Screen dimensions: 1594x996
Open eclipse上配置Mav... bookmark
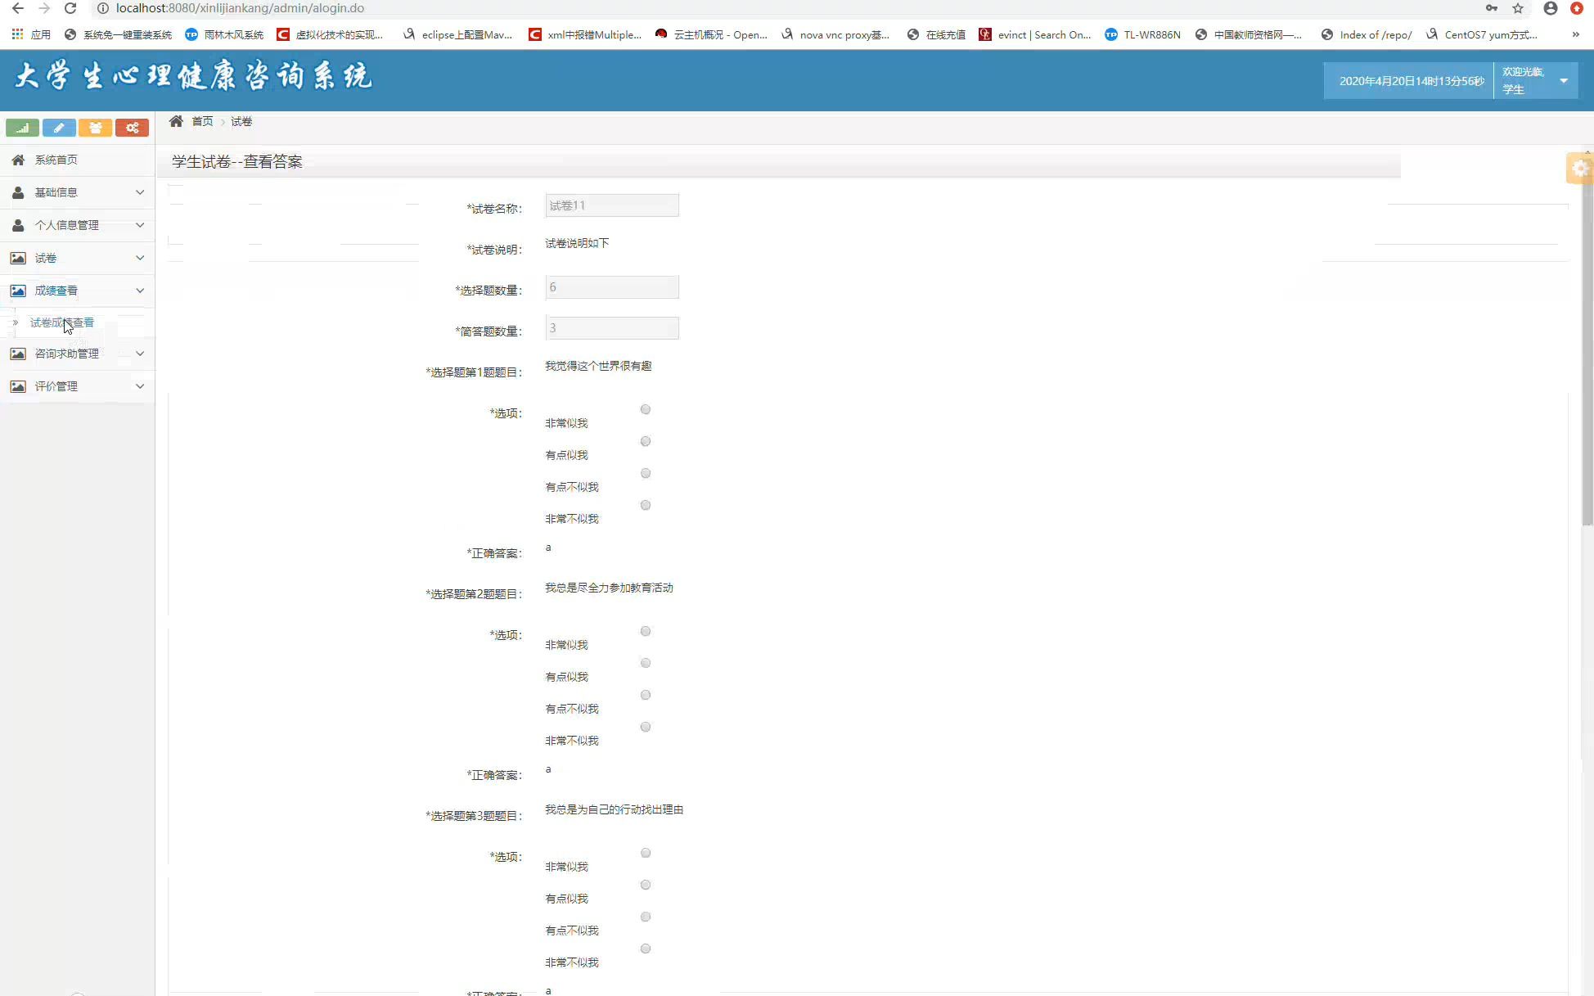[457, 34]
